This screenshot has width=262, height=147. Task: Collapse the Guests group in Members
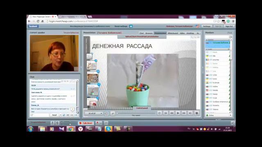[206, 49]
